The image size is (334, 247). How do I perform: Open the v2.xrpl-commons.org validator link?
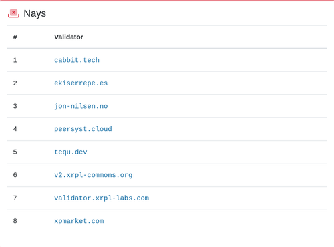coord(94,175)
